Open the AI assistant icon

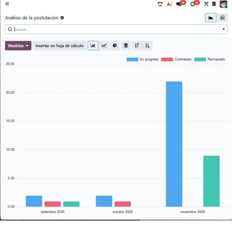[x=169, y=4]
